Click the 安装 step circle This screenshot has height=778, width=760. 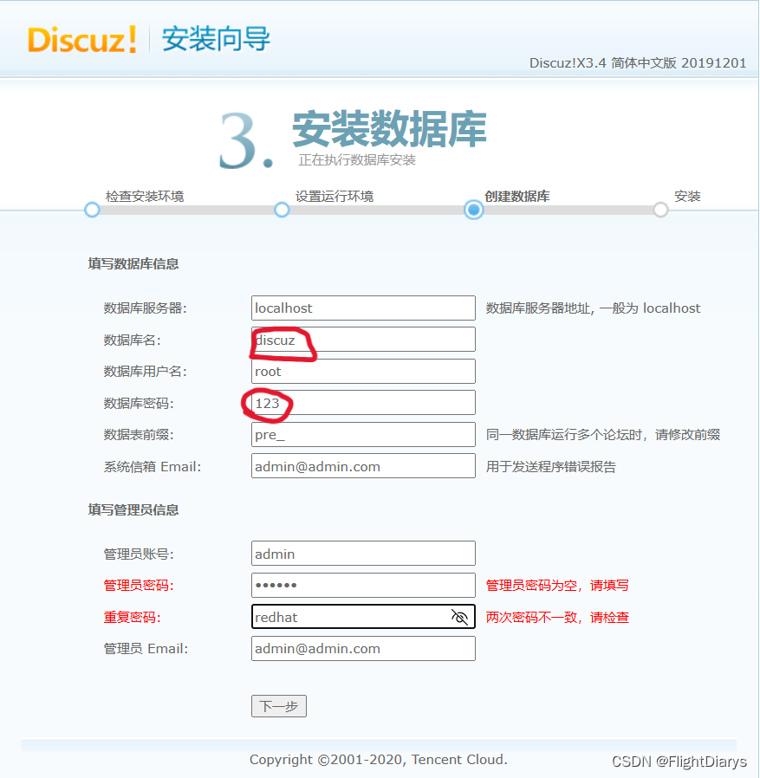(x=660, y=210)
